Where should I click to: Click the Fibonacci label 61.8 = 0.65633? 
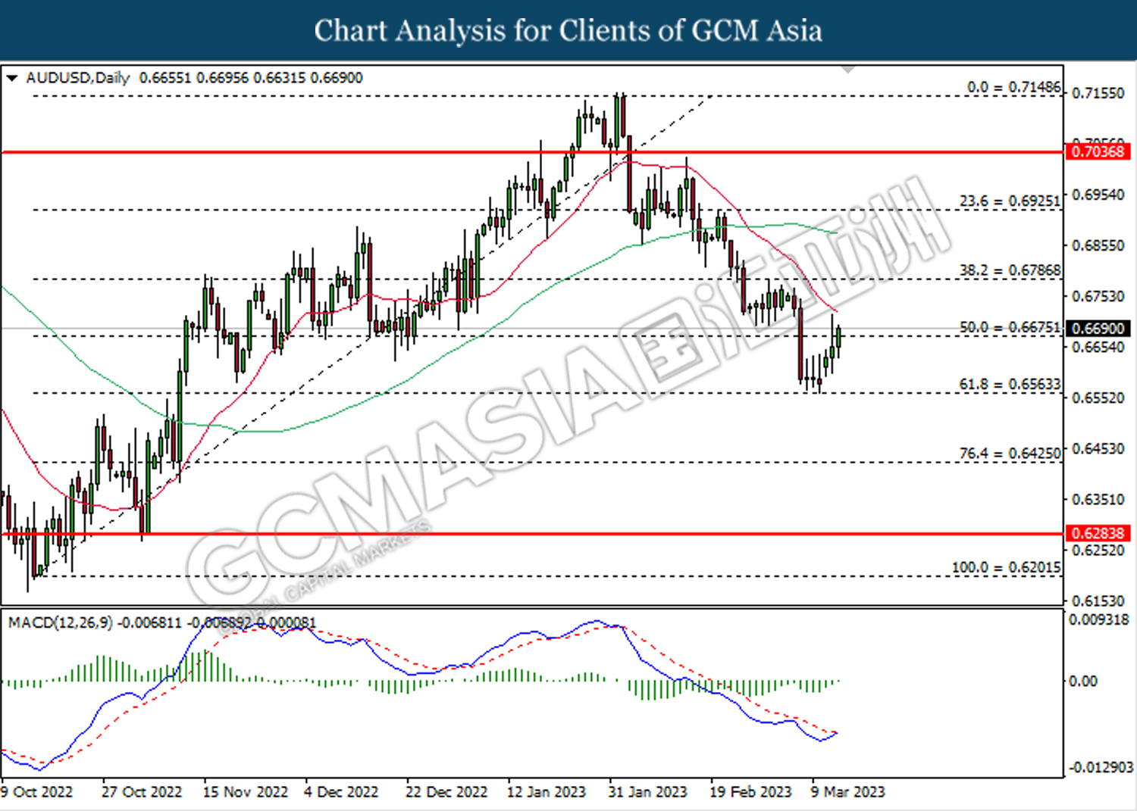coord(1010,384)
